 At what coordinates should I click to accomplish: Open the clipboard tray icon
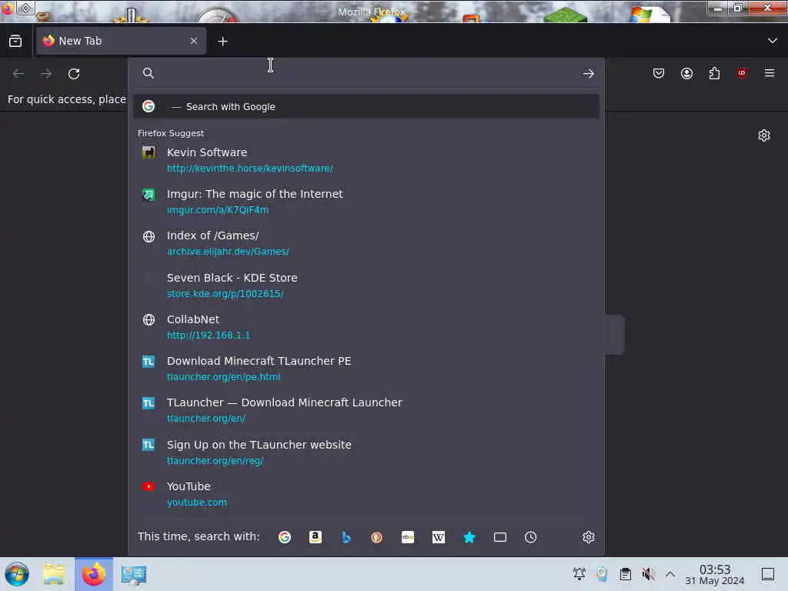(x=625, y=573)
